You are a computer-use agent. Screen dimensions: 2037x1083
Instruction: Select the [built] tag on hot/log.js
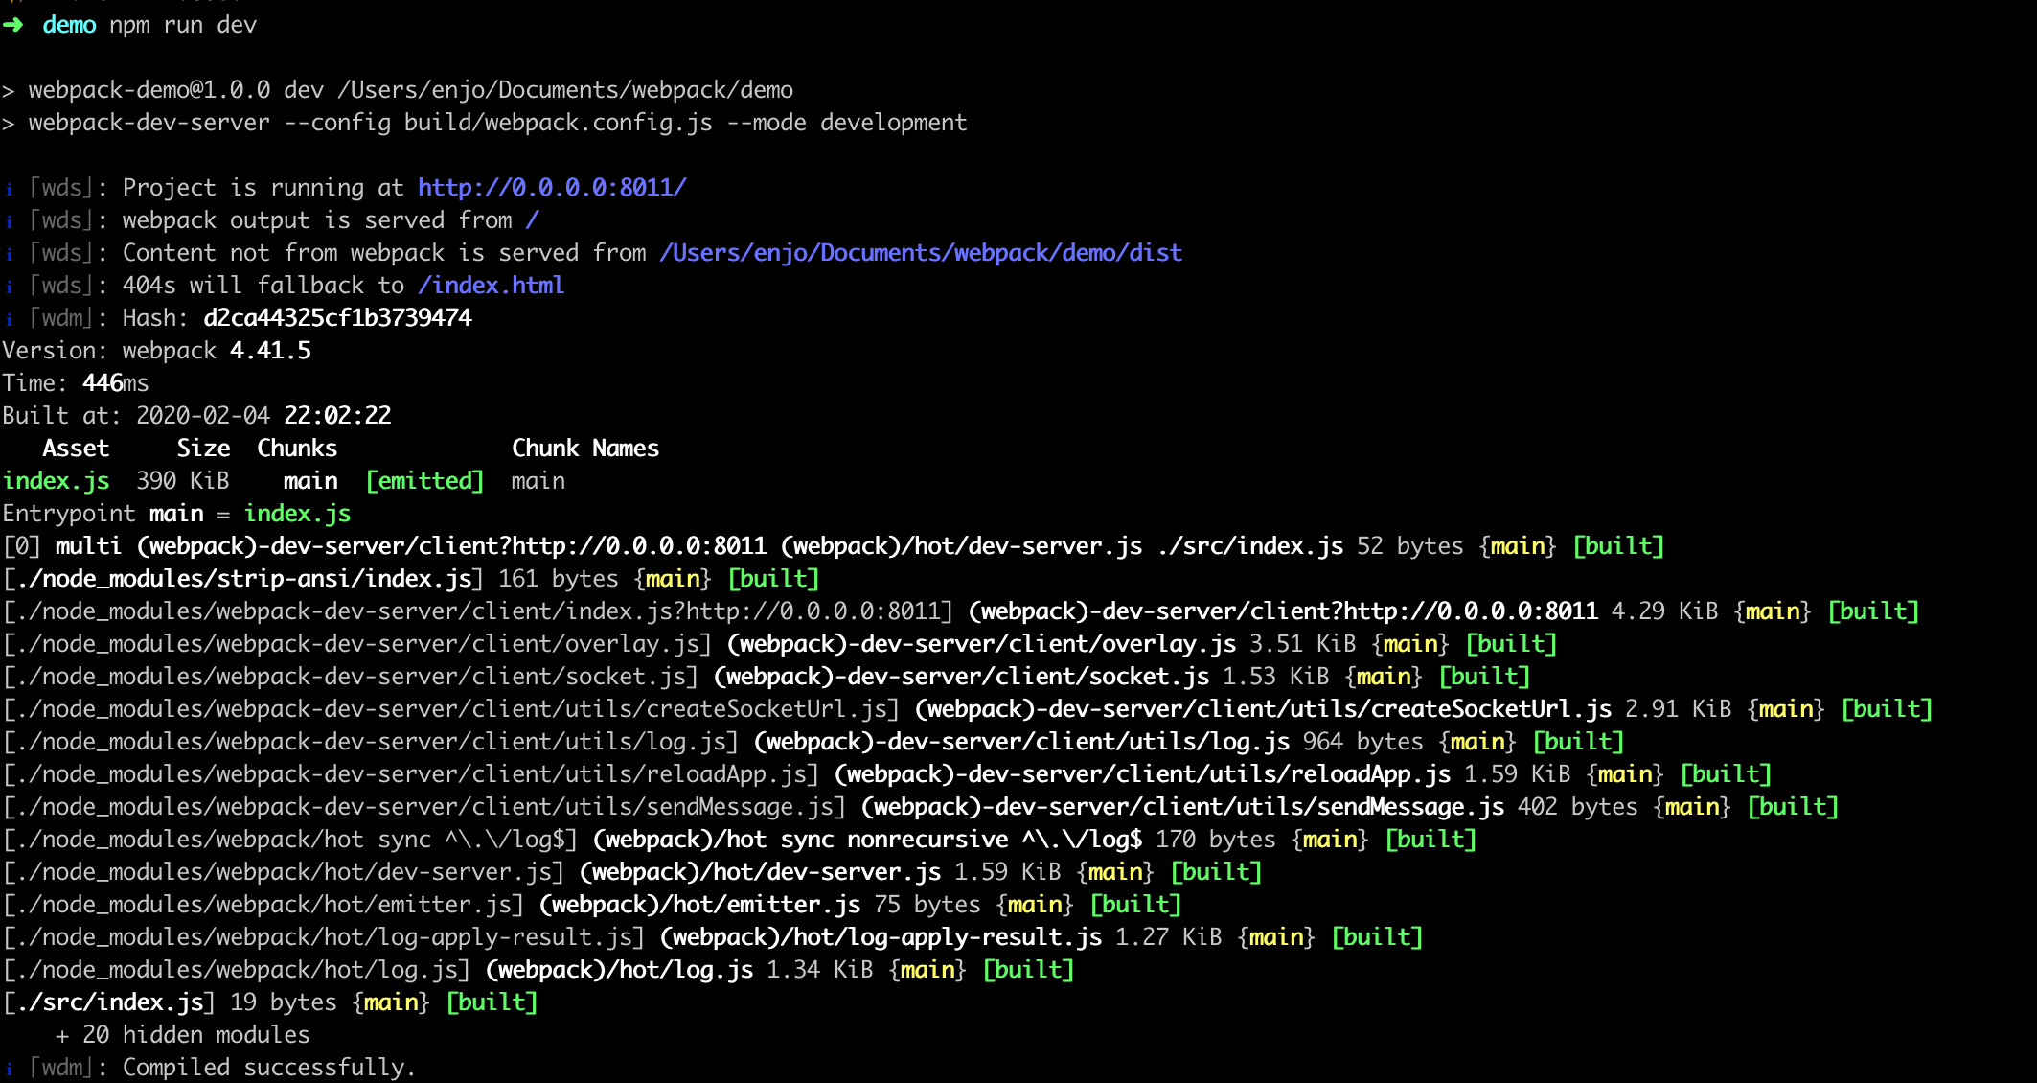coord(1028,969)
